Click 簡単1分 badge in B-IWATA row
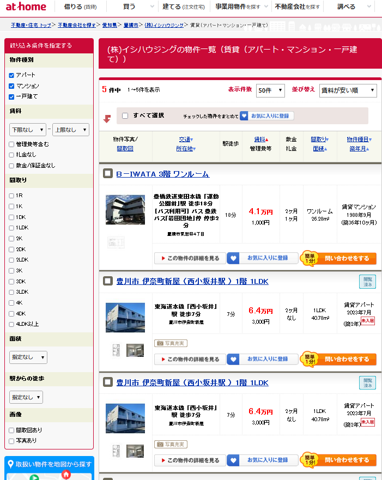382x480 pixels. click(310, 258)
